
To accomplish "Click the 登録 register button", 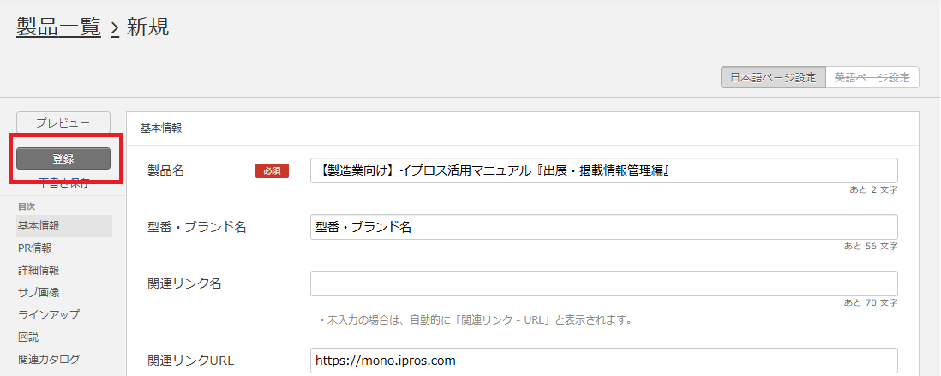I will [x=63, y=158].
